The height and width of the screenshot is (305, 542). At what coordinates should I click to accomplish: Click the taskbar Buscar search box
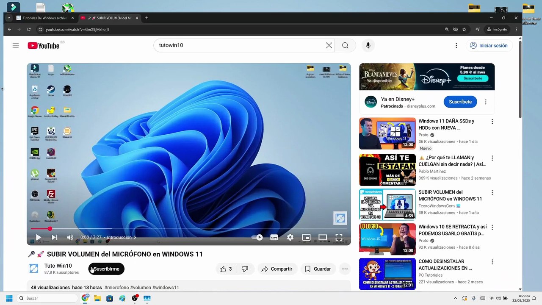[47, 298]
